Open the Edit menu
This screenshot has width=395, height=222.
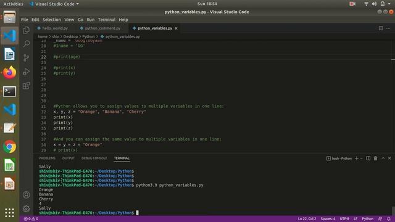point(35,20)
